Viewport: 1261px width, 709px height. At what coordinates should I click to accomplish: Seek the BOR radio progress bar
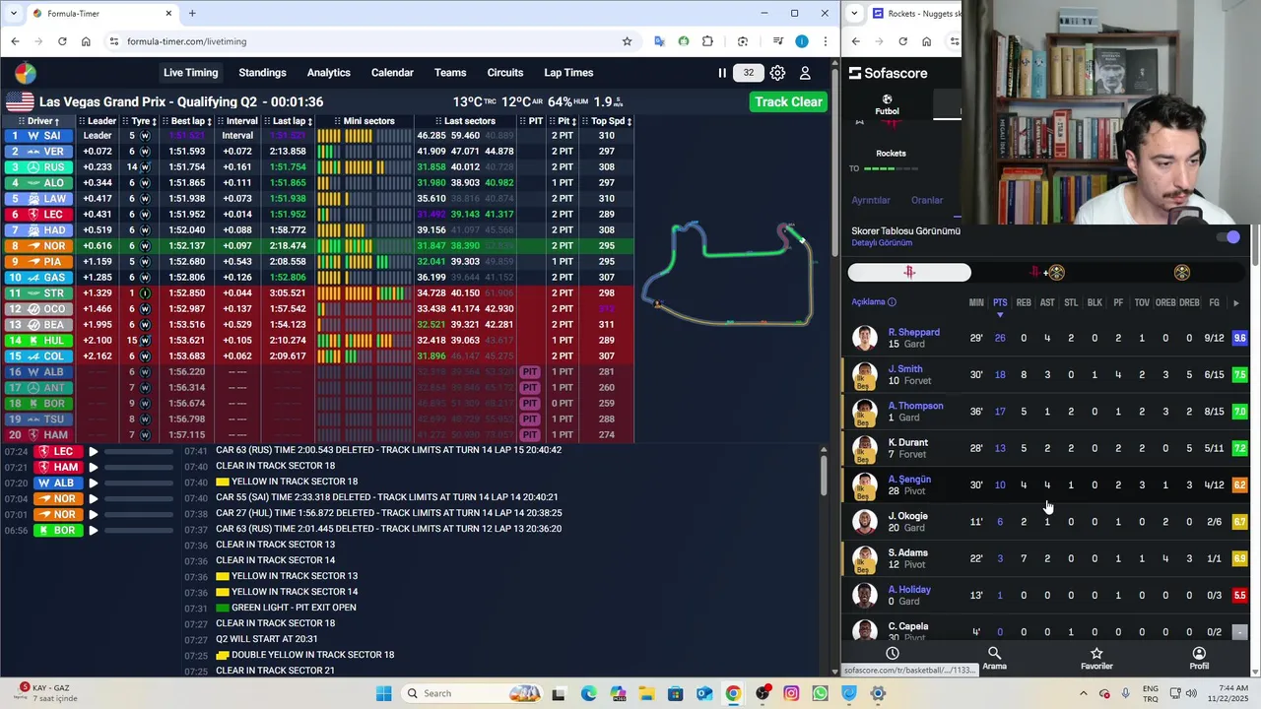tap(138, 530)
